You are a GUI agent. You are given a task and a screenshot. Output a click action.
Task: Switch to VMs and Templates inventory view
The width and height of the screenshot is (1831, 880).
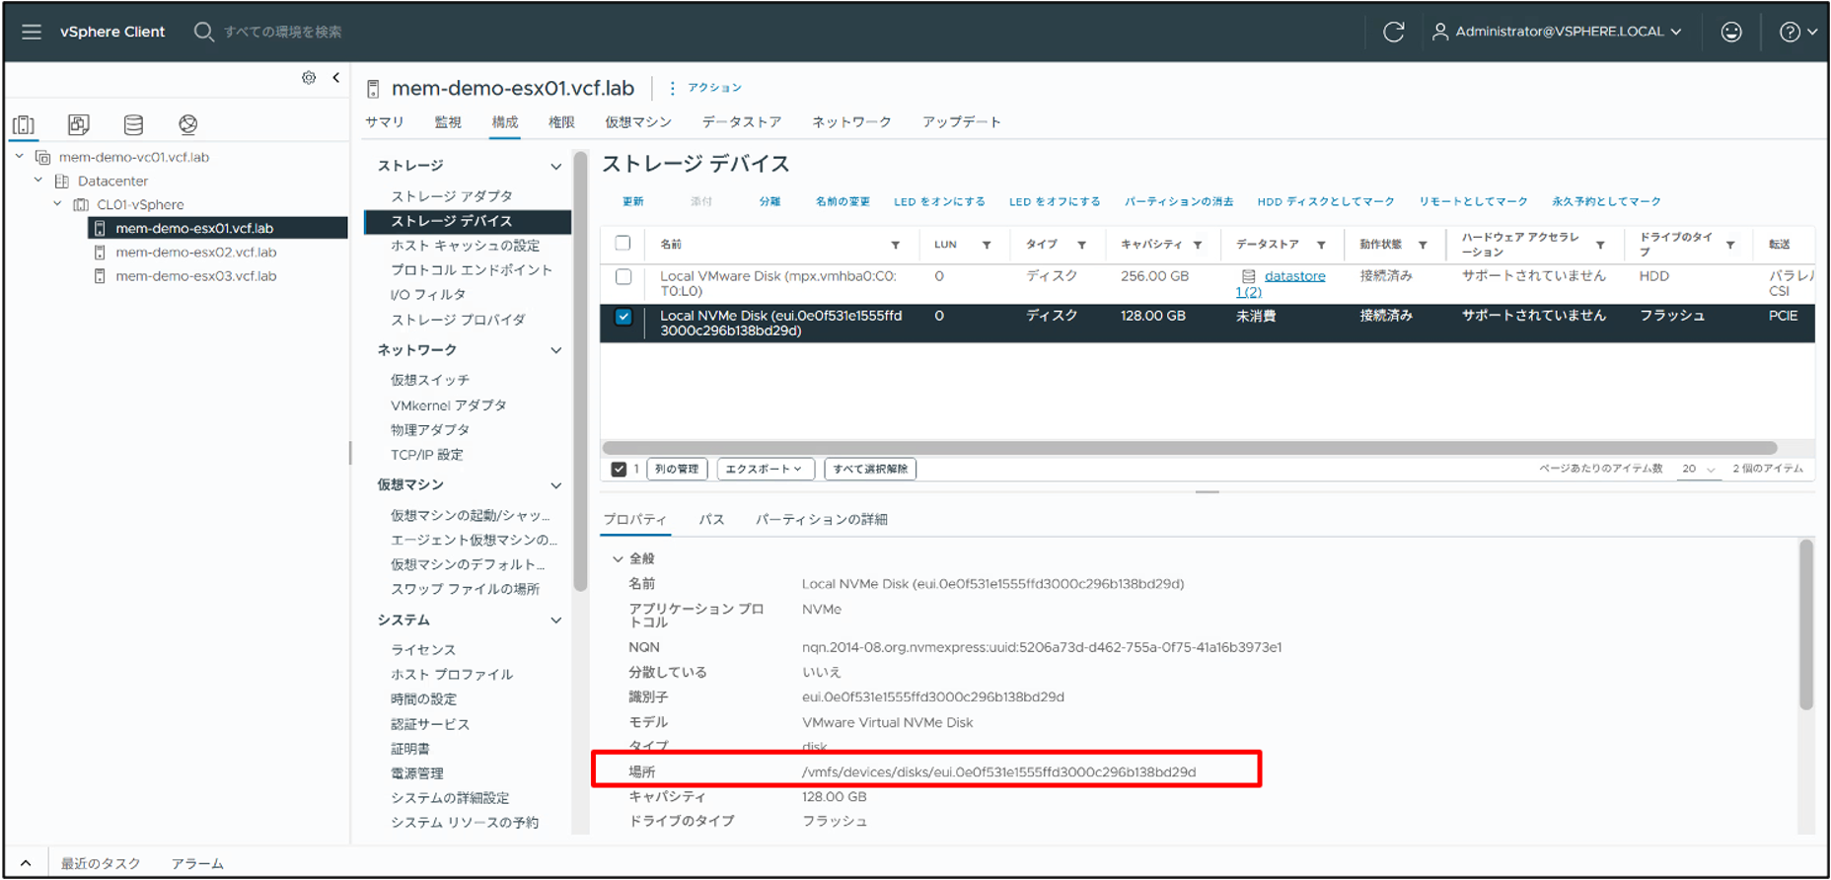pos(78,124)
